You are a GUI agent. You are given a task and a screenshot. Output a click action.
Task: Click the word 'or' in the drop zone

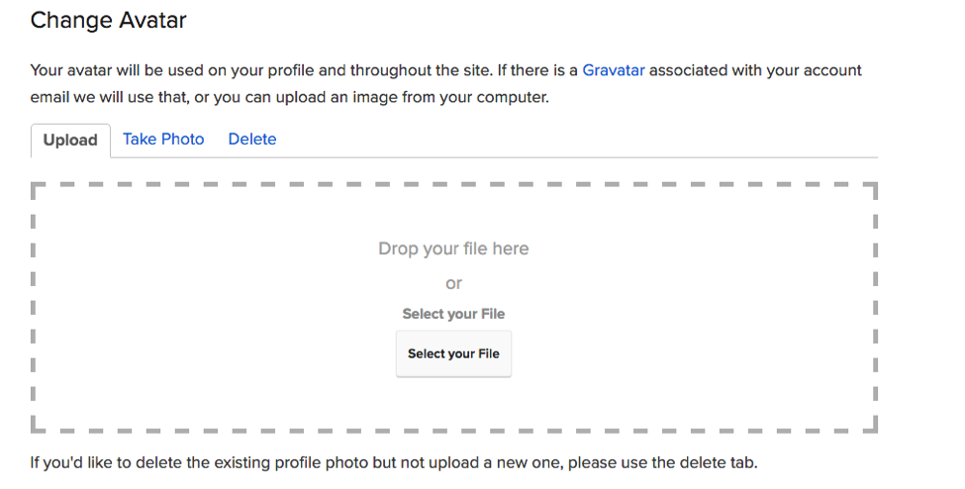pos(453,283)
